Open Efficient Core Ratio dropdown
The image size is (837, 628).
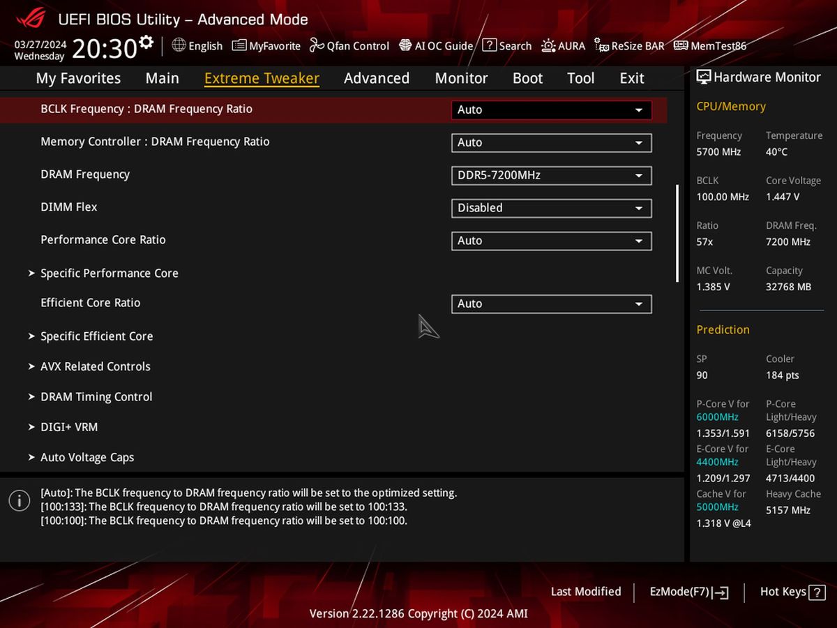(551, 304)
